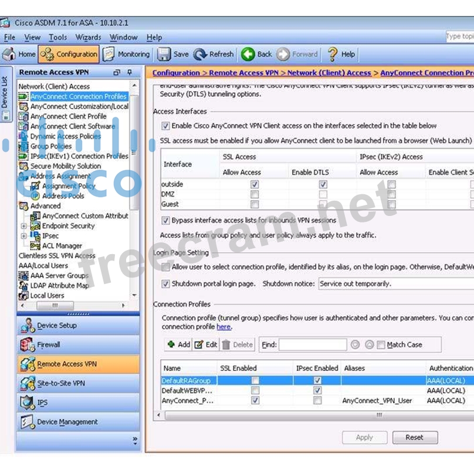Image resolution: width=474 pixels, height=473 pixels.
Task: Toggle Enable Cisco AnyConnect VPN Client access checkbox
Action: [x=165, y=126]
